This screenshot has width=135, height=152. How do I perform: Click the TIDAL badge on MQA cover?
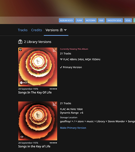[20, 50]
